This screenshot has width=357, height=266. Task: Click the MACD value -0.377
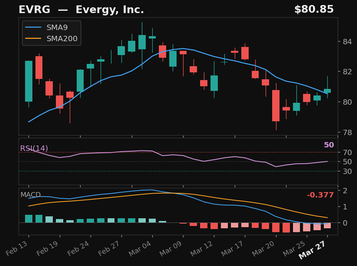click(x=321, y=195)
